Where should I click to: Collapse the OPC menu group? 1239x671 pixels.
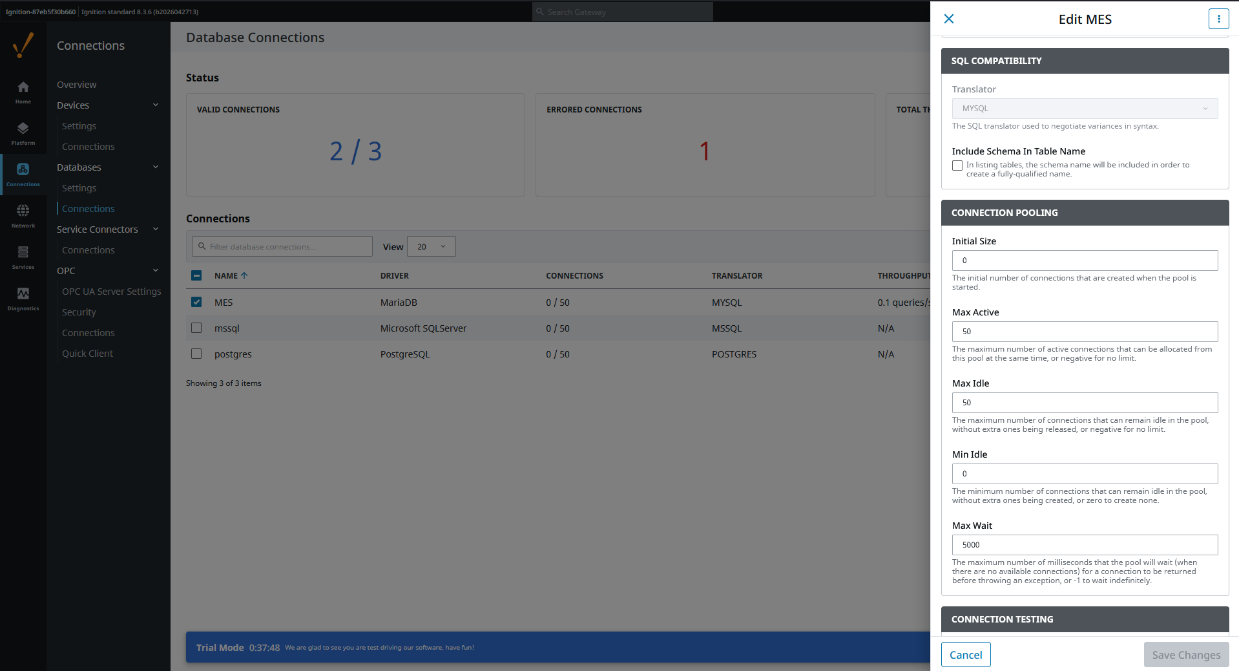pyautogui.click(x=156, y=270)
